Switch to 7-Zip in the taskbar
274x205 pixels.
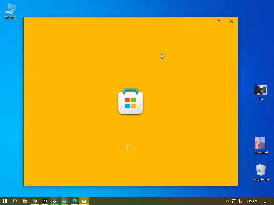[x=45, y=201]
